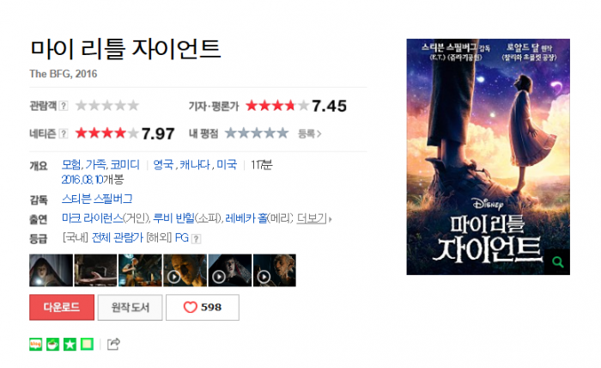Open the first still image thumbnail

[51, 270]
